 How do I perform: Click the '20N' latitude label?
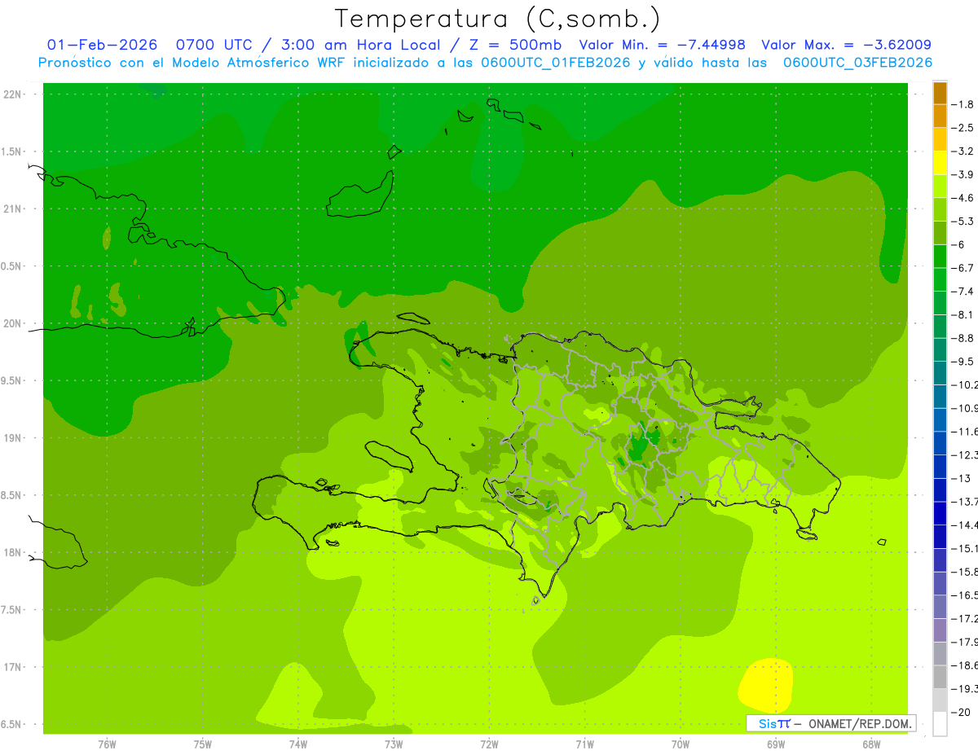coord(11,323)
